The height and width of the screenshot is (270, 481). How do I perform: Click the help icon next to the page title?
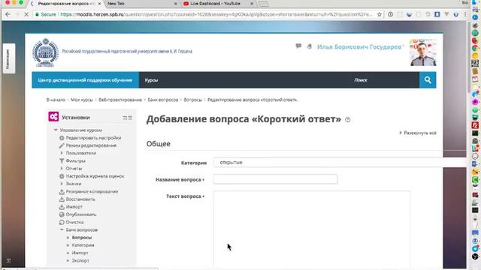[x=347, y=120]
